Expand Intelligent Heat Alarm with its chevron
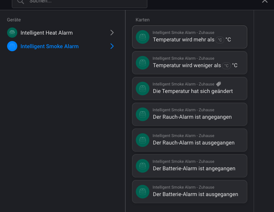 [112, 33]
